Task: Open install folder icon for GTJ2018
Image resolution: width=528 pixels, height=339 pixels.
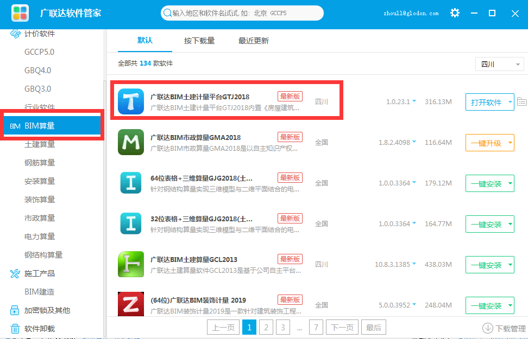Action: pos(522,101)
